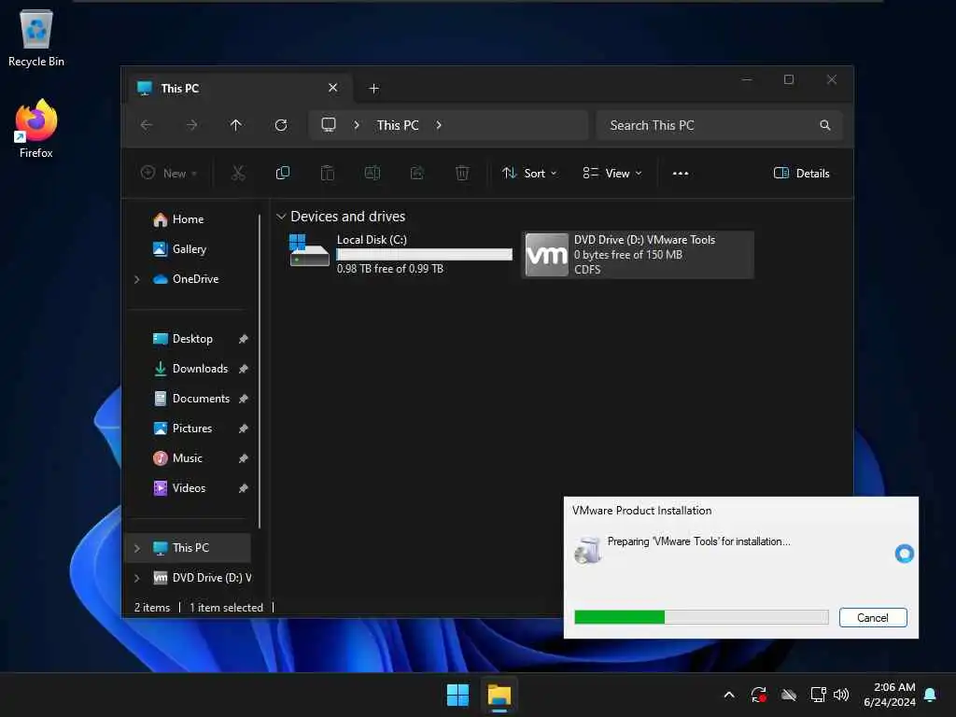
Task: Click This PC breadcrumb in address bar
Action: (398, 125)
